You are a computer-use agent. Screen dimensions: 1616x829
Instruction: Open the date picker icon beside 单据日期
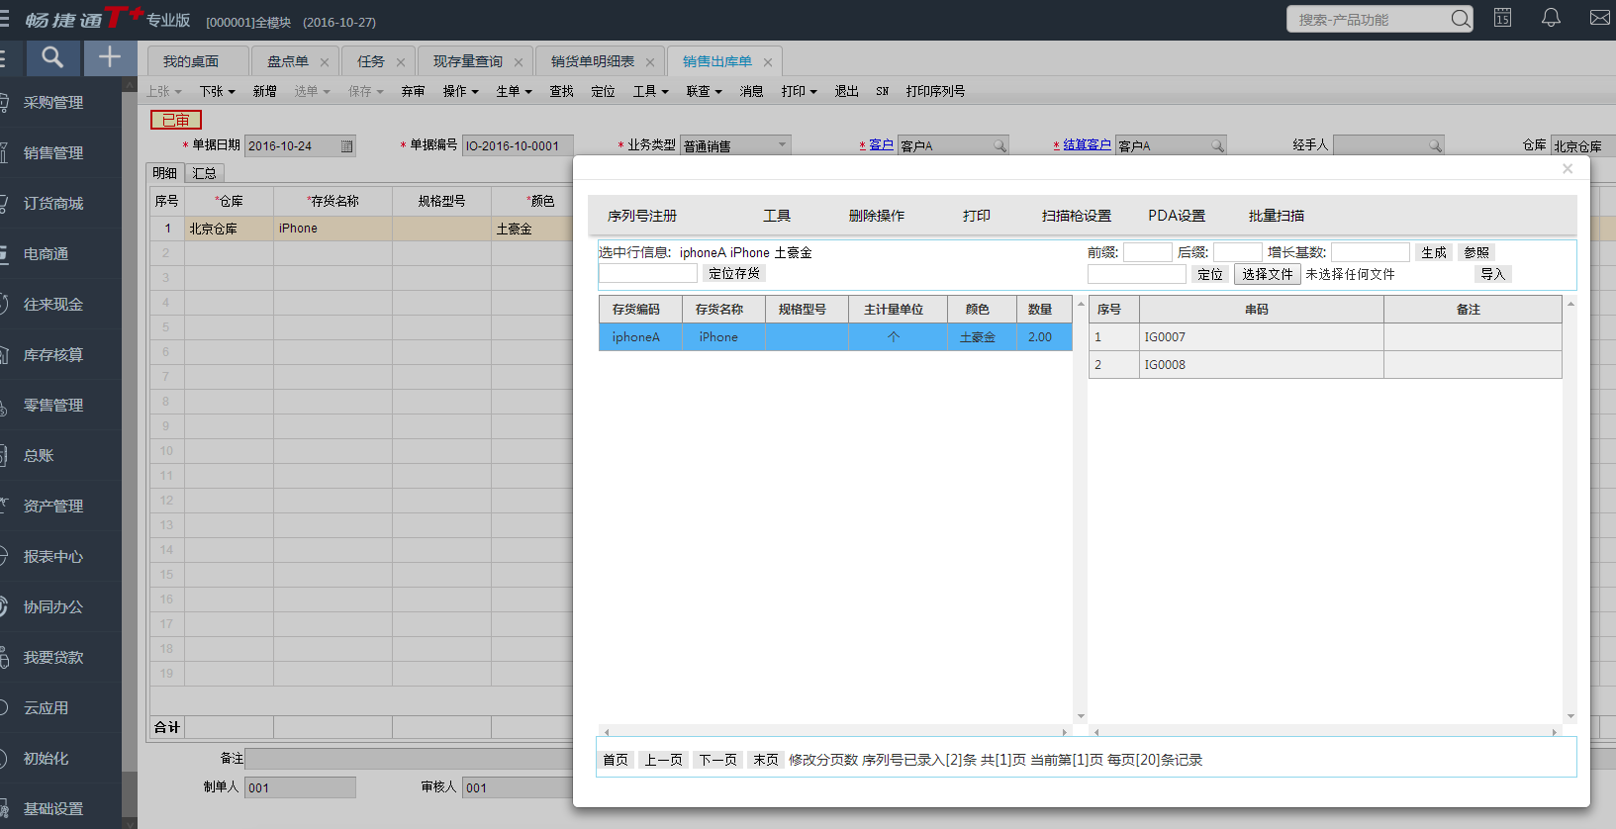(x=346, y=146)
